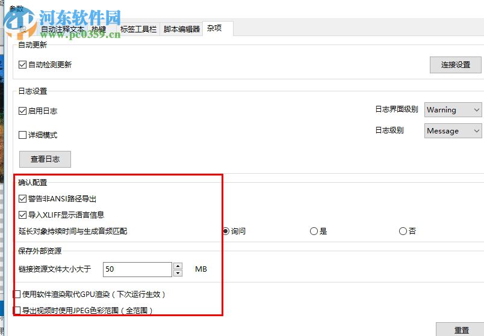Increase the resource file size value
Viewport: 484px width, 336px height.
coord(178,266)
